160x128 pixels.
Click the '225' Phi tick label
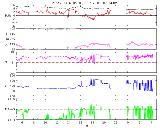[12, 39]
